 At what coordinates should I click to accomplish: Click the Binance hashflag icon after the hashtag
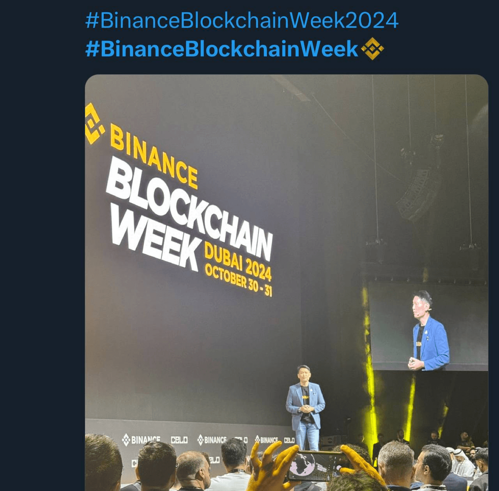point(372,49)
